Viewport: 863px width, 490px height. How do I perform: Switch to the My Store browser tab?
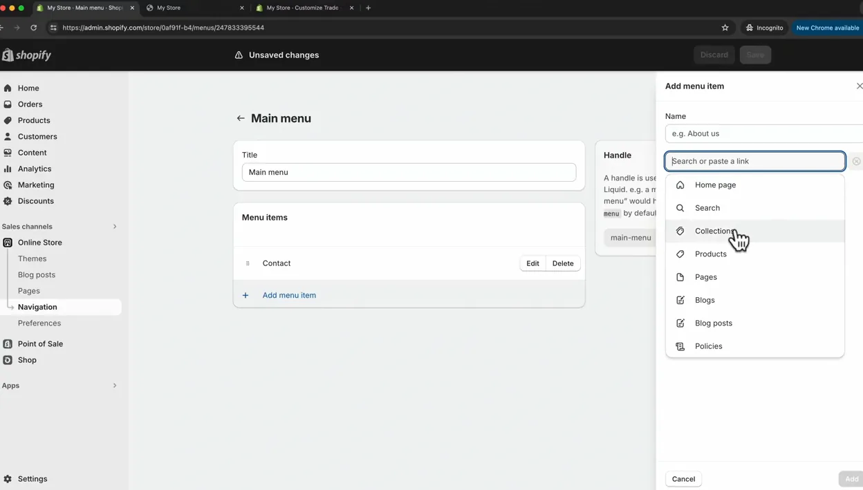pos(194,8)
